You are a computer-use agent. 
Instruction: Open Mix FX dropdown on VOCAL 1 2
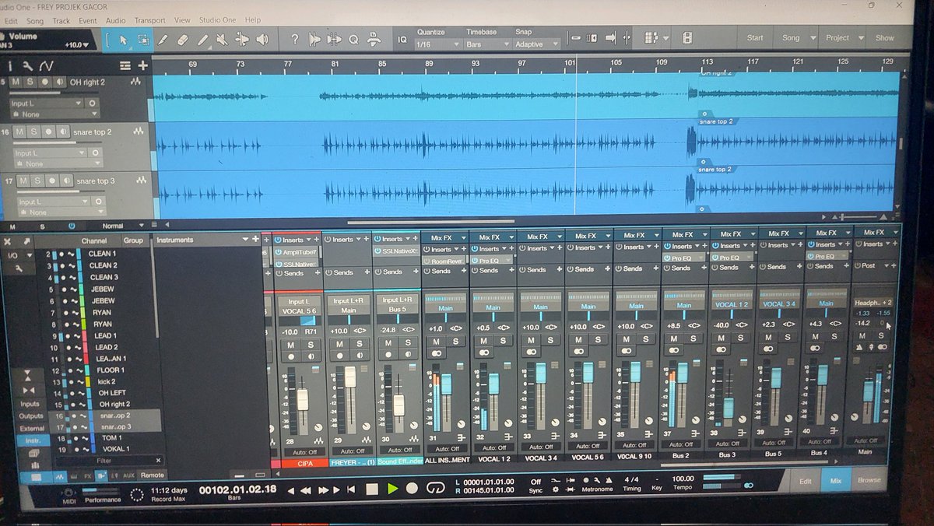pyautogui.click(x=493, y=237)
